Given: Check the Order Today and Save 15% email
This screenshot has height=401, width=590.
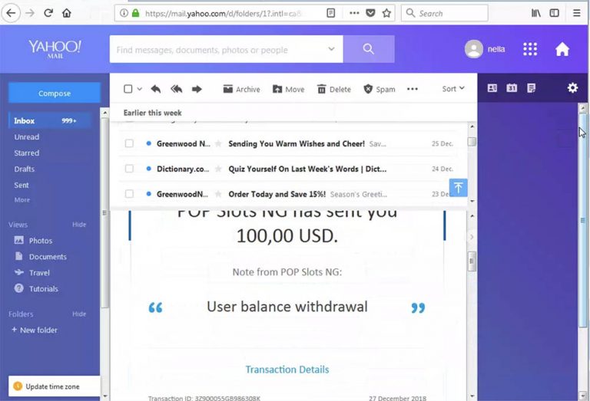Looking at the screenshot, I should (129, 194).
